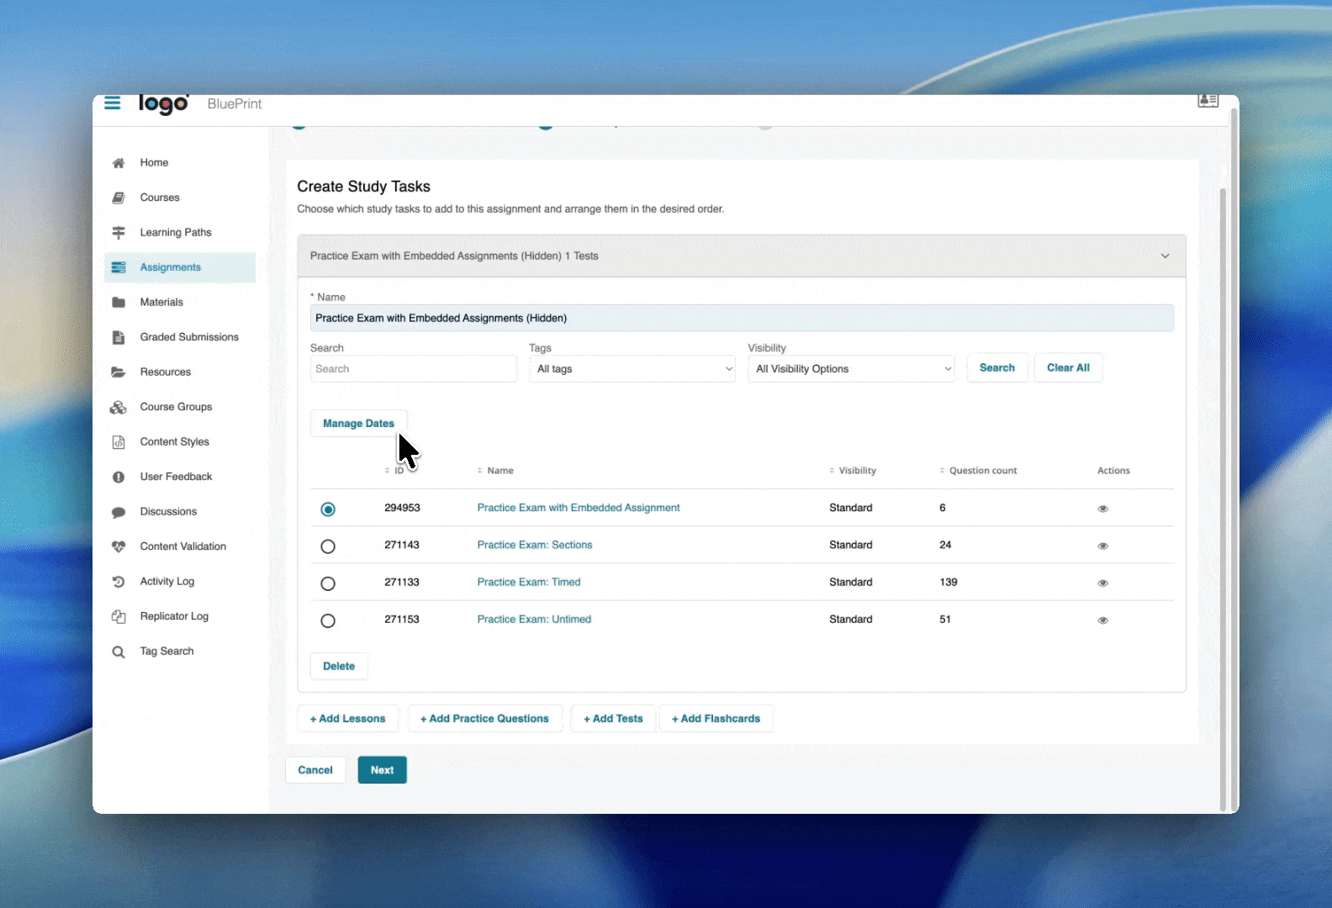Click the User Feedback exclamation icon

click(x=119, y=477)
